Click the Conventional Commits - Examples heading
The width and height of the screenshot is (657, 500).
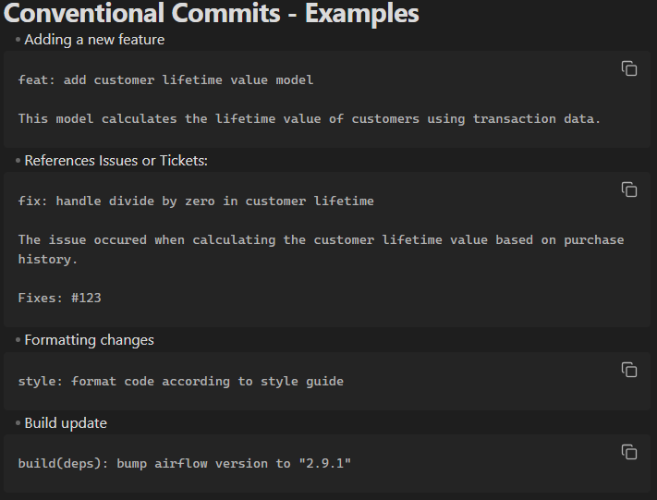(x=212, y=13)
